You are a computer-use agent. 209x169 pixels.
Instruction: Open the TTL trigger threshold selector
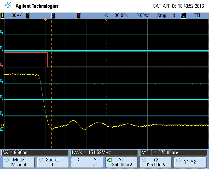(x=198, y=15)
